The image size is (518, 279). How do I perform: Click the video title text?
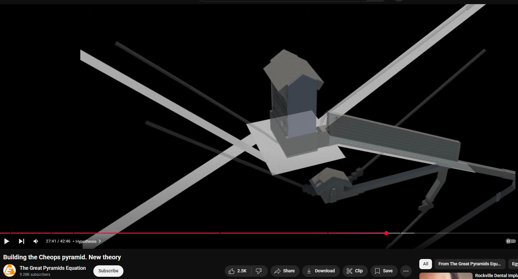[62, 257]
